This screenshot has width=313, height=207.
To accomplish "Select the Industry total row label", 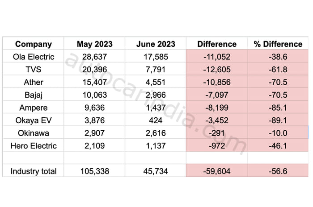I will tap(33, 171).
